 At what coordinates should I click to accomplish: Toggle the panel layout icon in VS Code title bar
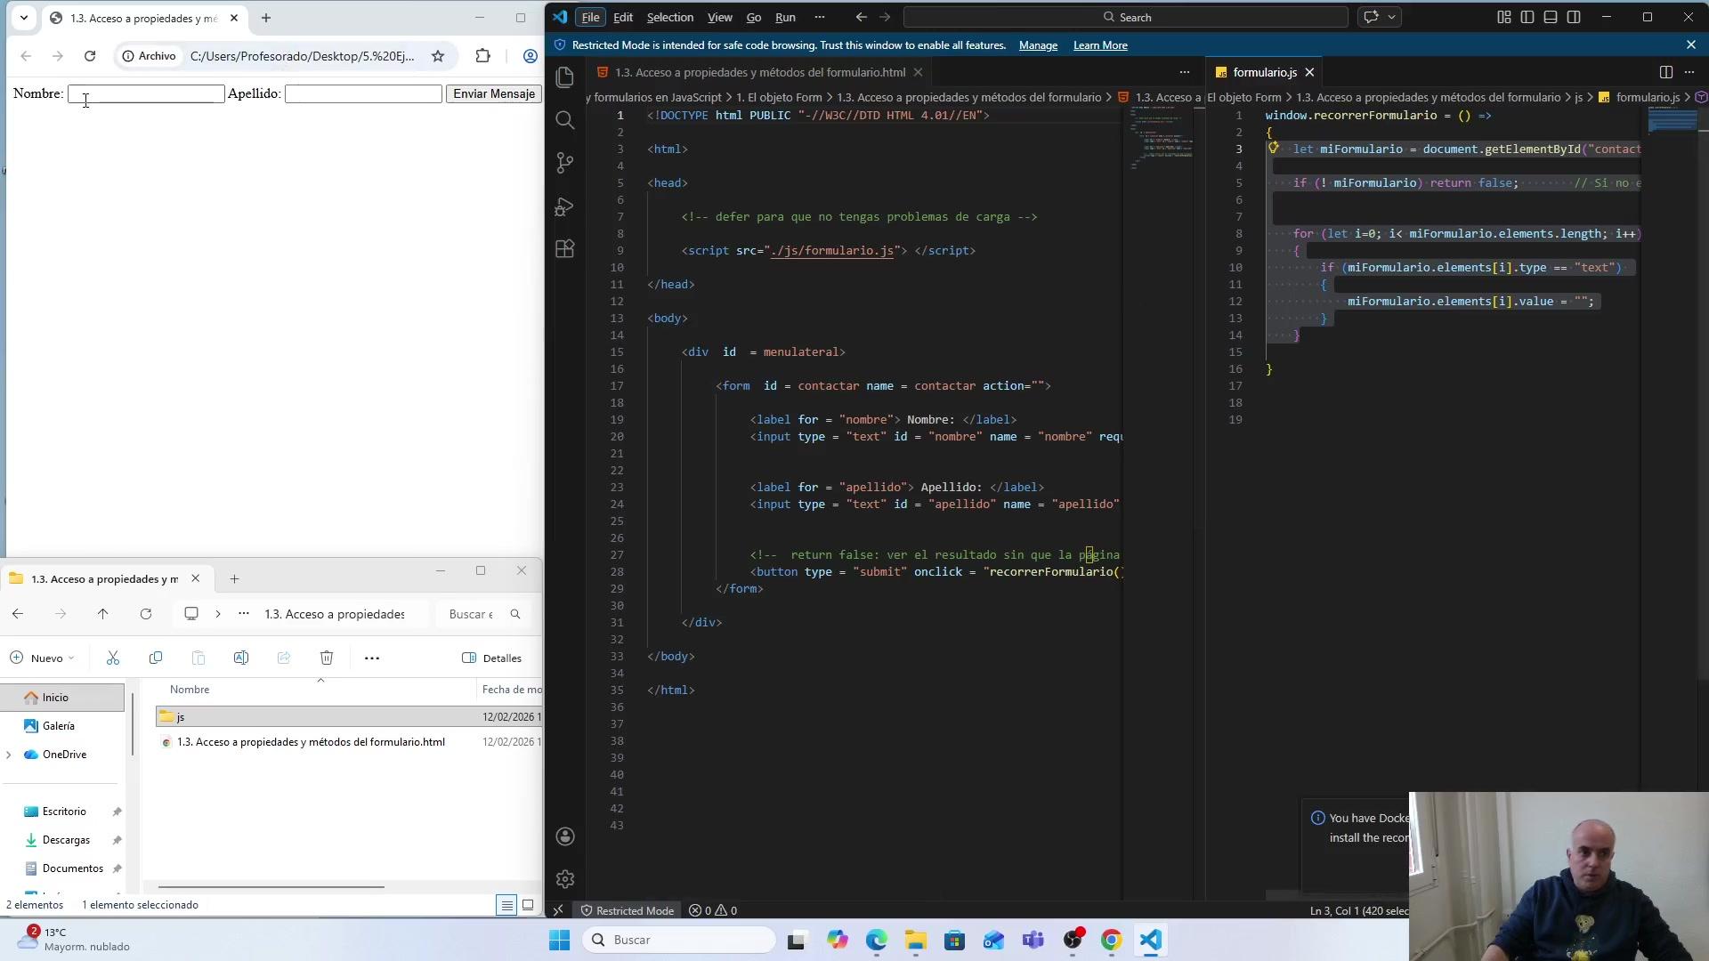[x=1551, y=17]
